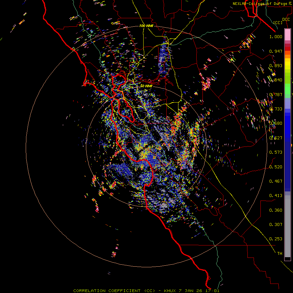
Task: Click the 17:01 timestamp text
Action: coord(213,291)
